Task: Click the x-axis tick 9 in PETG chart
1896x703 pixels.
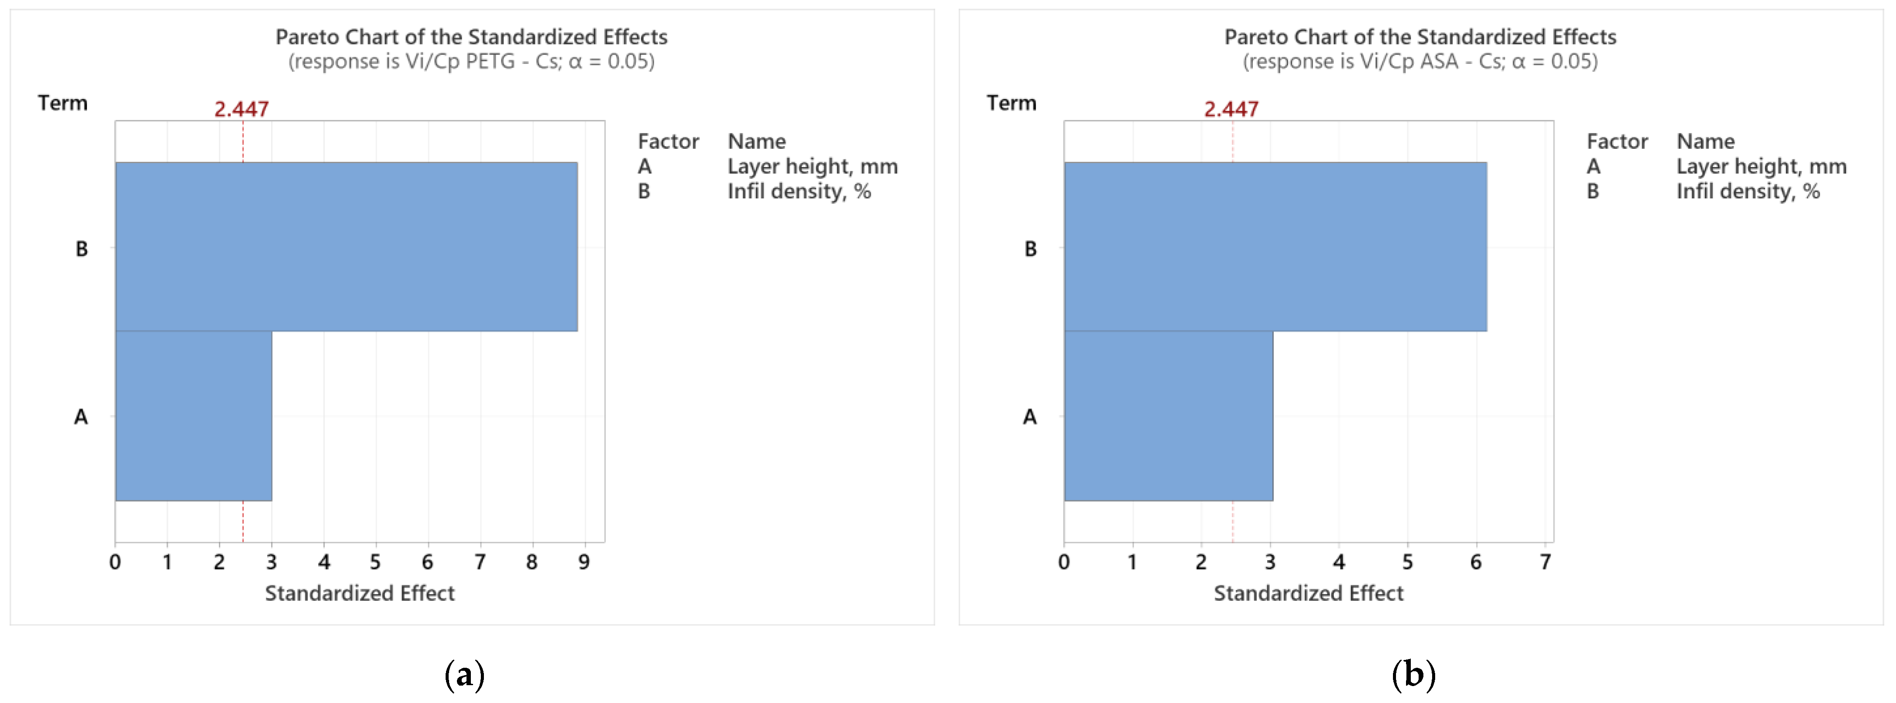Action: coord(584,562)
